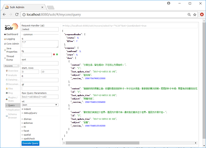Screen dimensions: 206x148
Task: Open the Files page
Action: (x=9, y=89)
